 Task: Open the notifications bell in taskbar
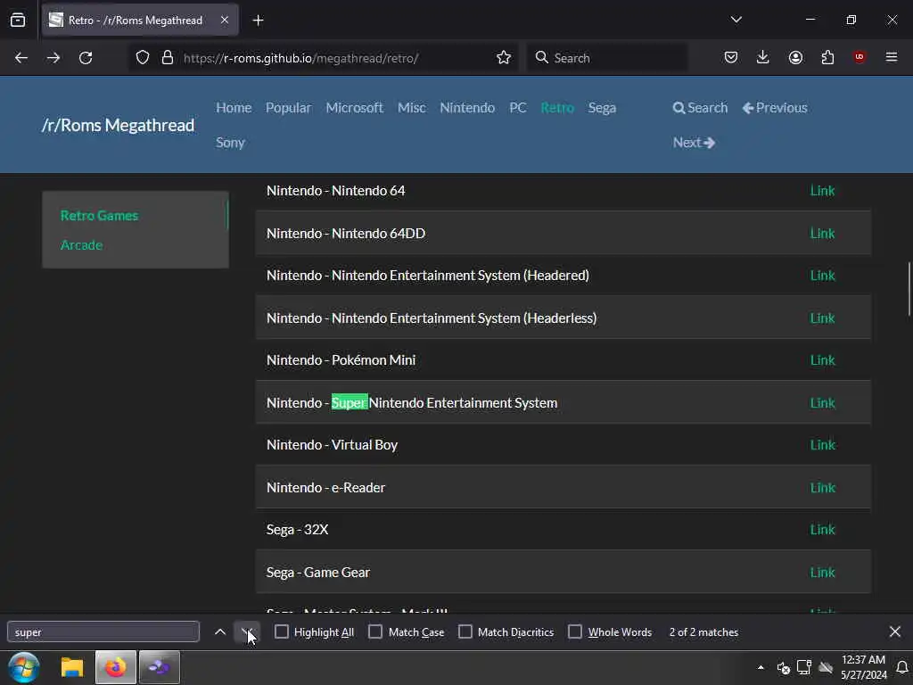coord(902,667)
